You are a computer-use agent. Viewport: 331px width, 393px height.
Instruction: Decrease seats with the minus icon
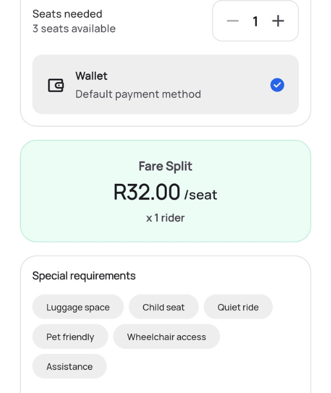point(233,21)
